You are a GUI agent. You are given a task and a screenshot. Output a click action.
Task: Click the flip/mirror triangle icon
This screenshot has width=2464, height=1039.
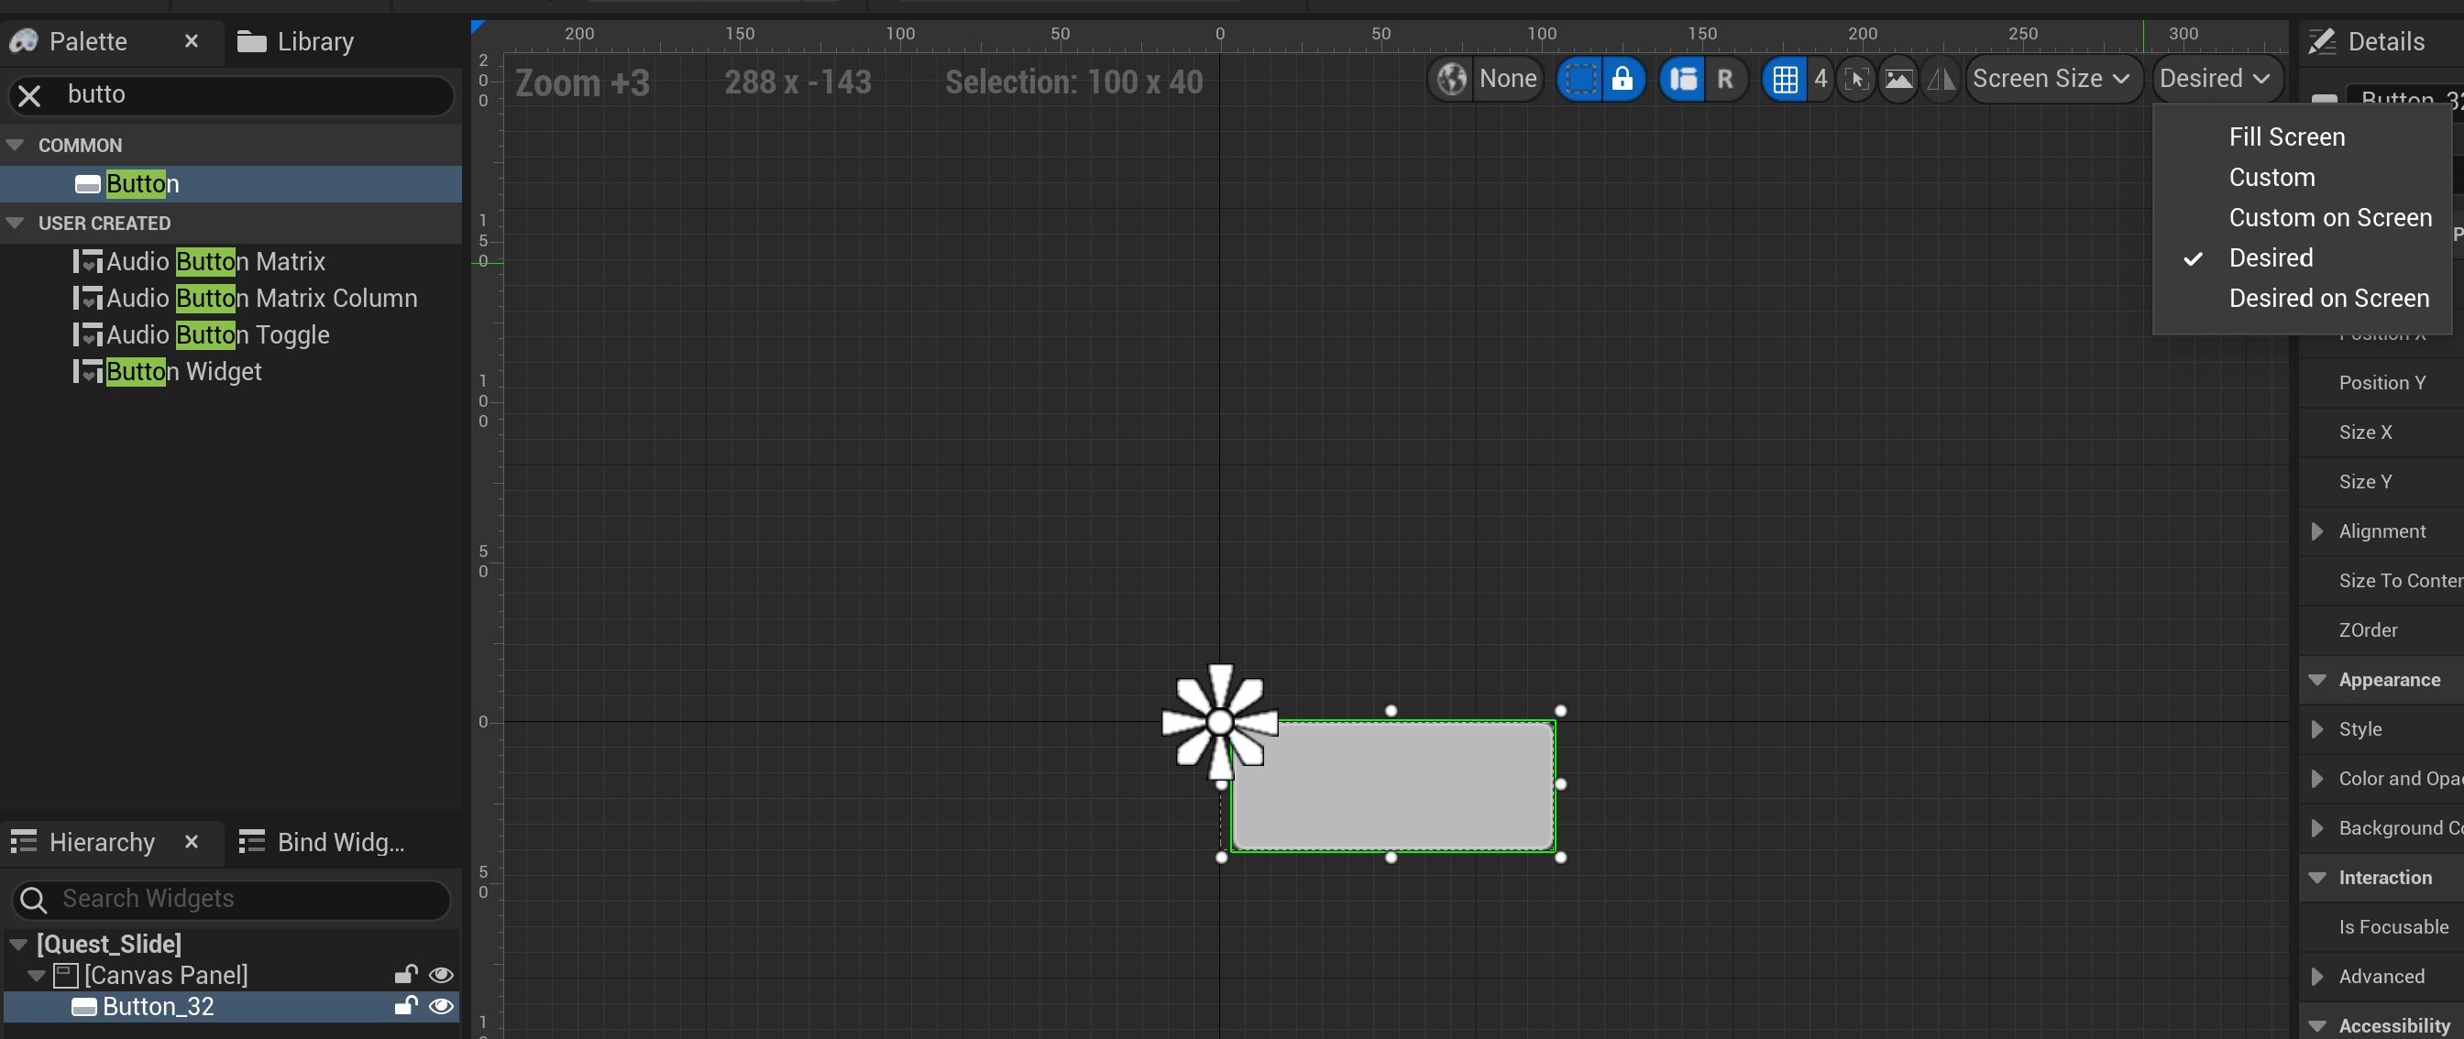coord(1941,79)
